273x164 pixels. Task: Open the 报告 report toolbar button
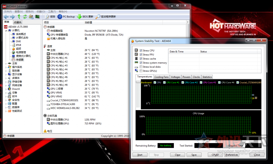pos(50,17)
